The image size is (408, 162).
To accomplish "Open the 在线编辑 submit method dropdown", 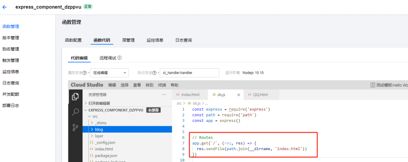I will 109,73.
